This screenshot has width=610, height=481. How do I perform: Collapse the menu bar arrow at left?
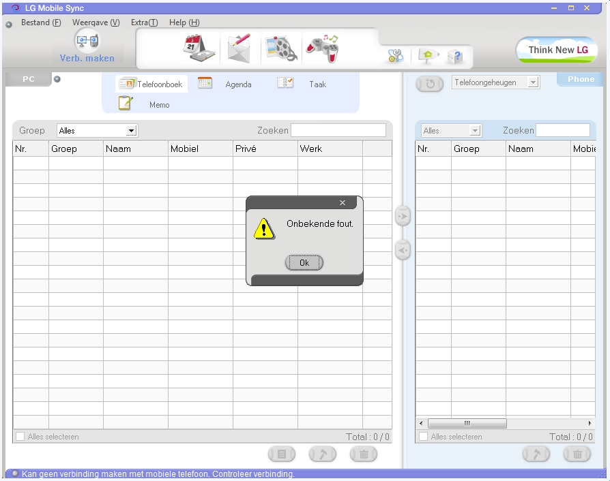9,25
